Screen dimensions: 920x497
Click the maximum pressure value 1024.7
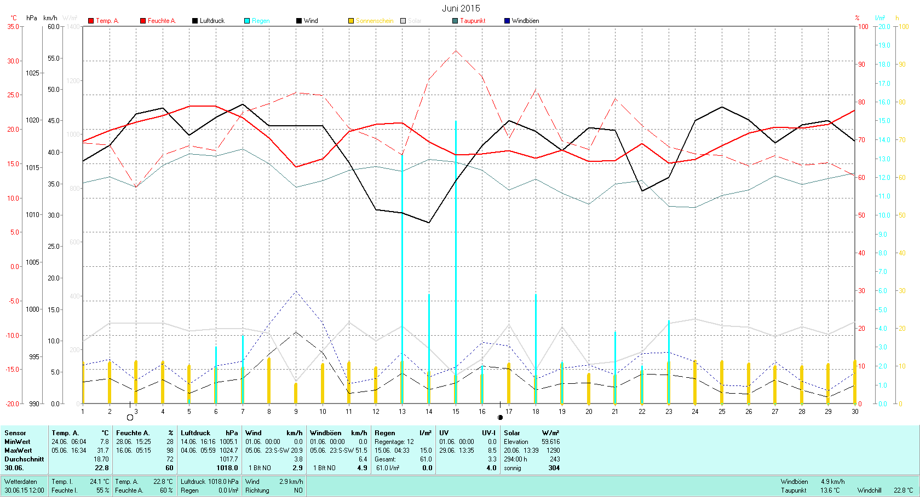pyautogui.click(x=229, y=451)
